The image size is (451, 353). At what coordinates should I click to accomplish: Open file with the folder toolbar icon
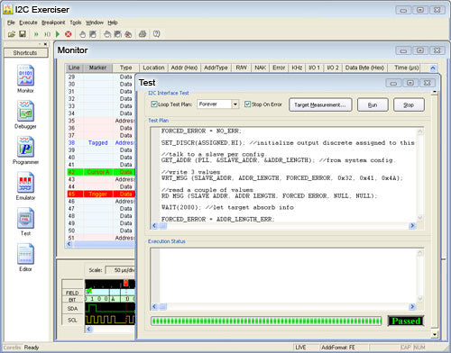click(12, 34)
